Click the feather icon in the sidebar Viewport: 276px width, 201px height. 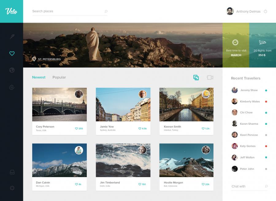12,37
